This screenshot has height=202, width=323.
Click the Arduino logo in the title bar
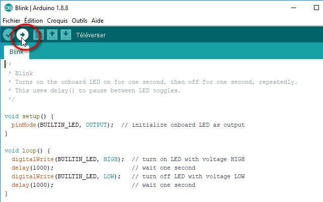click(9, 8)
